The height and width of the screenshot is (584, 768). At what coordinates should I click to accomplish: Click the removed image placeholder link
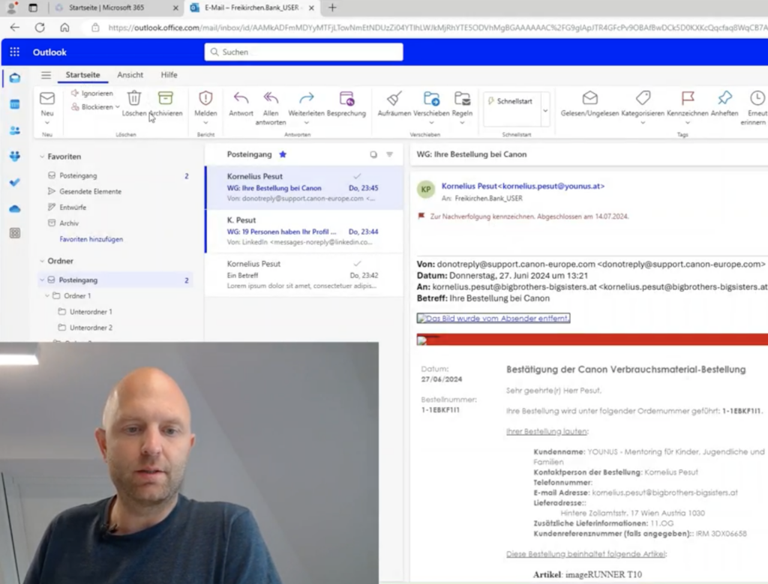point(493,318)
